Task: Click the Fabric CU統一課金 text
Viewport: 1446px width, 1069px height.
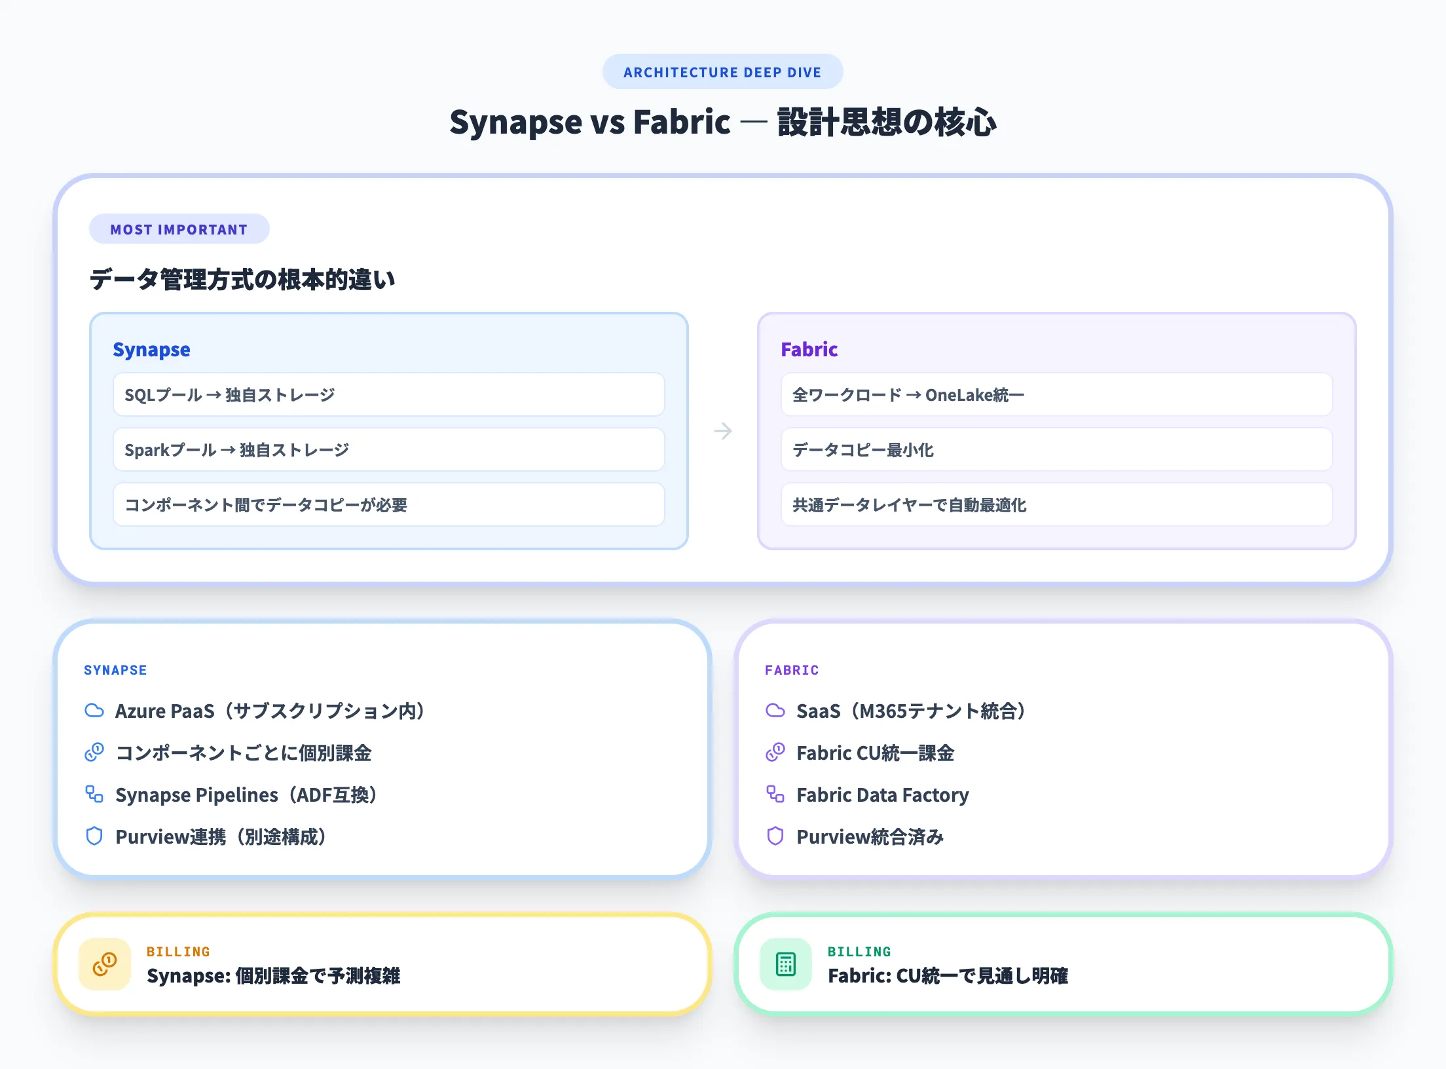Action: click(x=876, y=753)
